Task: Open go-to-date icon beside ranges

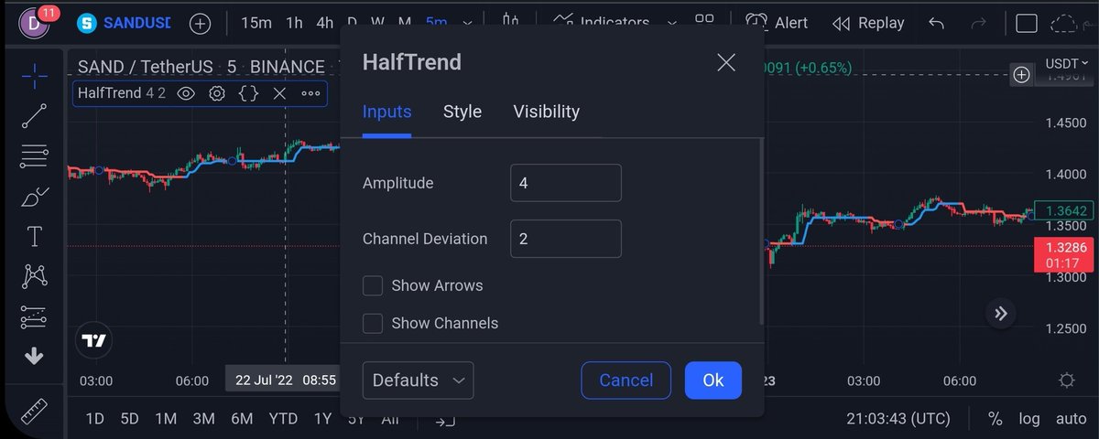Action: pyautogui.click(x=445, y=420)
